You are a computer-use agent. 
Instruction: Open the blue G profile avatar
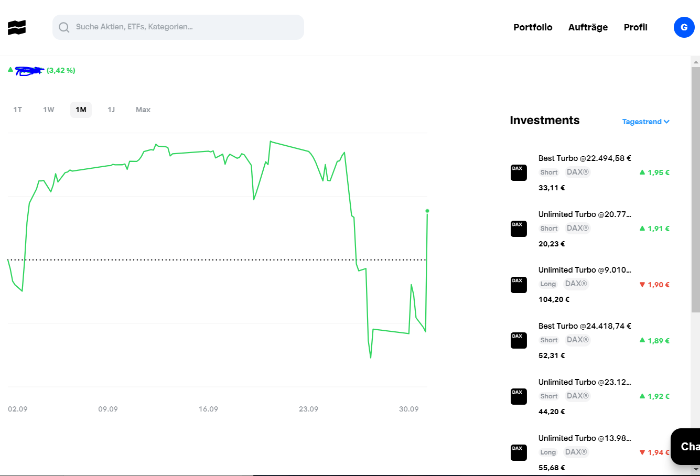click(x=684, y=27)
